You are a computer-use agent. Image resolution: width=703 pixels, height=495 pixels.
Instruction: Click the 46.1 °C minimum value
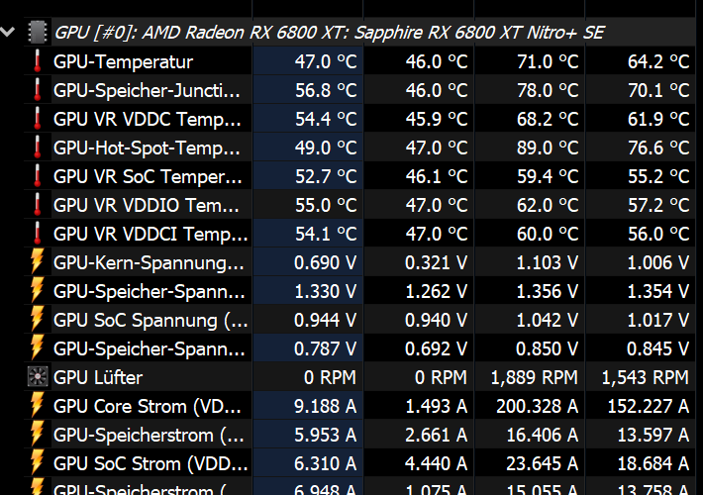tap(437, 176)
